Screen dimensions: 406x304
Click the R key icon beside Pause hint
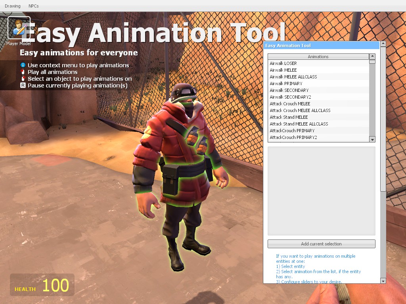tap(23, 85)
